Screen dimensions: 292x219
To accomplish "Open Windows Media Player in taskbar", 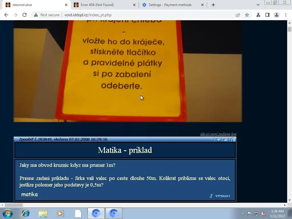I will tap(60, 213).
